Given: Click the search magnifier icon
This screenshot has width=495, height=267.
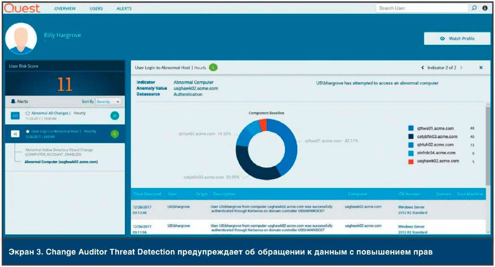Looking at the screenshot, I should tap(474, 8).
